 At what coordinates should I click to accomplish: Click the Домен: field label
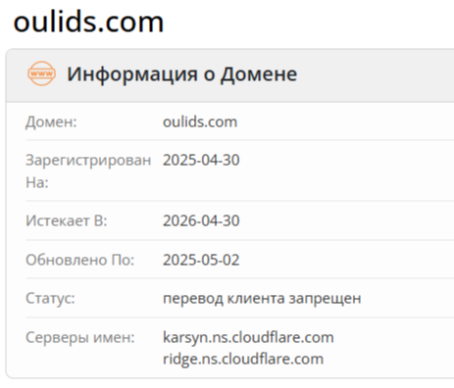point(51,121)
